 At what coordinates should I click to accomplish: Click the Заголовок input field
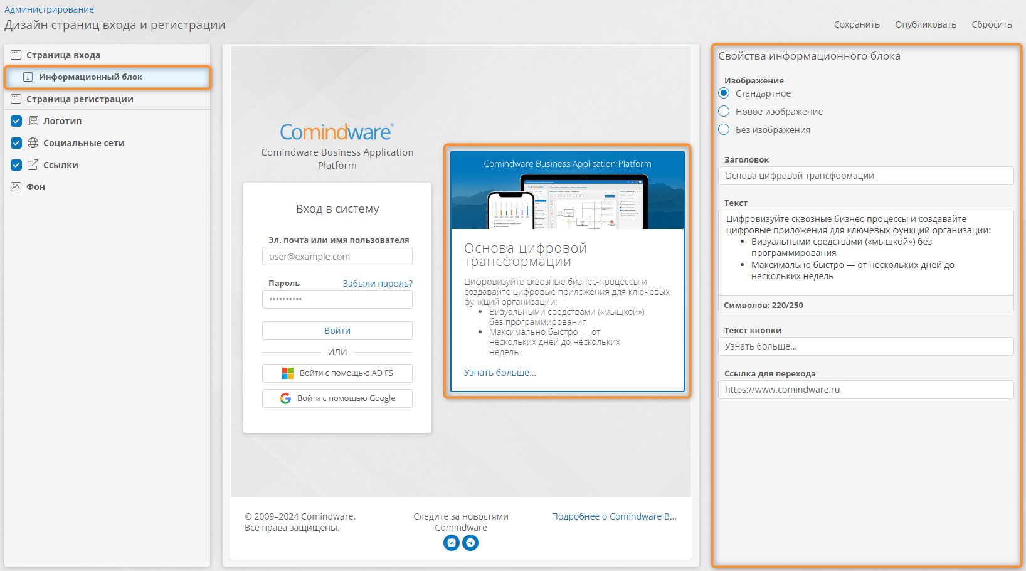coord(865,176)
